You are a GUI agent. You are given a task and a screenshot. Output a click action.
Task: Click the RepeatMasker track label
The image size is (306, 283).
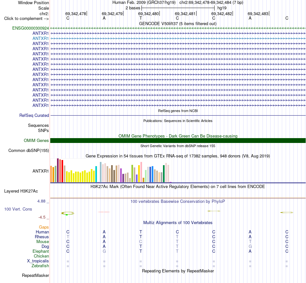pyautogui.click(x=35, y=275)
